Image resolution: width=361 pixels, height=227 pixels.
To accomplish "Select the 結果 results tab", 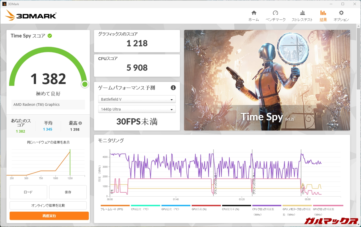I will (x=323, y=16).
